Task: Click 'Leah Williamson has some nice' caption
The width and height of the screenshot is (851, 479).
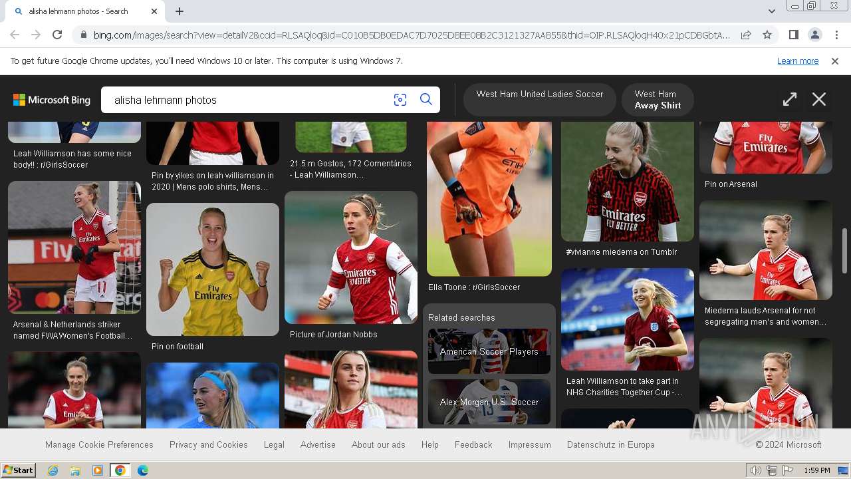Action: click(x=72, y=159)
